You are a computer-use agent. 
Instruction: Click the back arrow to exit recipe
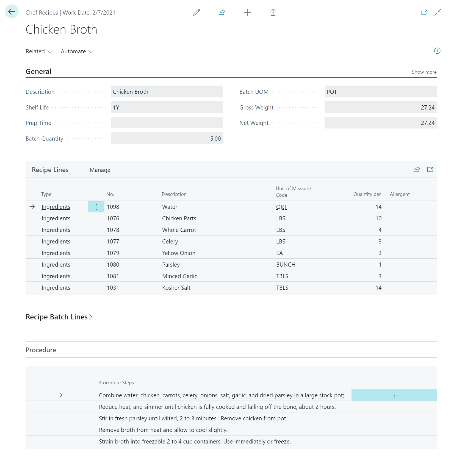point(11,12)
